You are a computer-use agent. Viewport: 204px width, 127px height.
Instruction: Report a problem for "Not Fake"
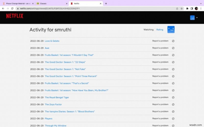tap(160, 69)
